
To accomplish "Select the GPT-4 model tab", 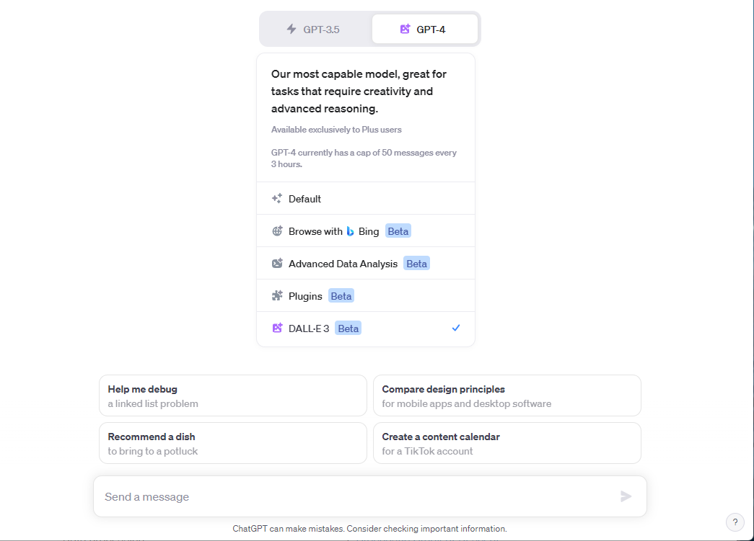I will coord(424,30).
